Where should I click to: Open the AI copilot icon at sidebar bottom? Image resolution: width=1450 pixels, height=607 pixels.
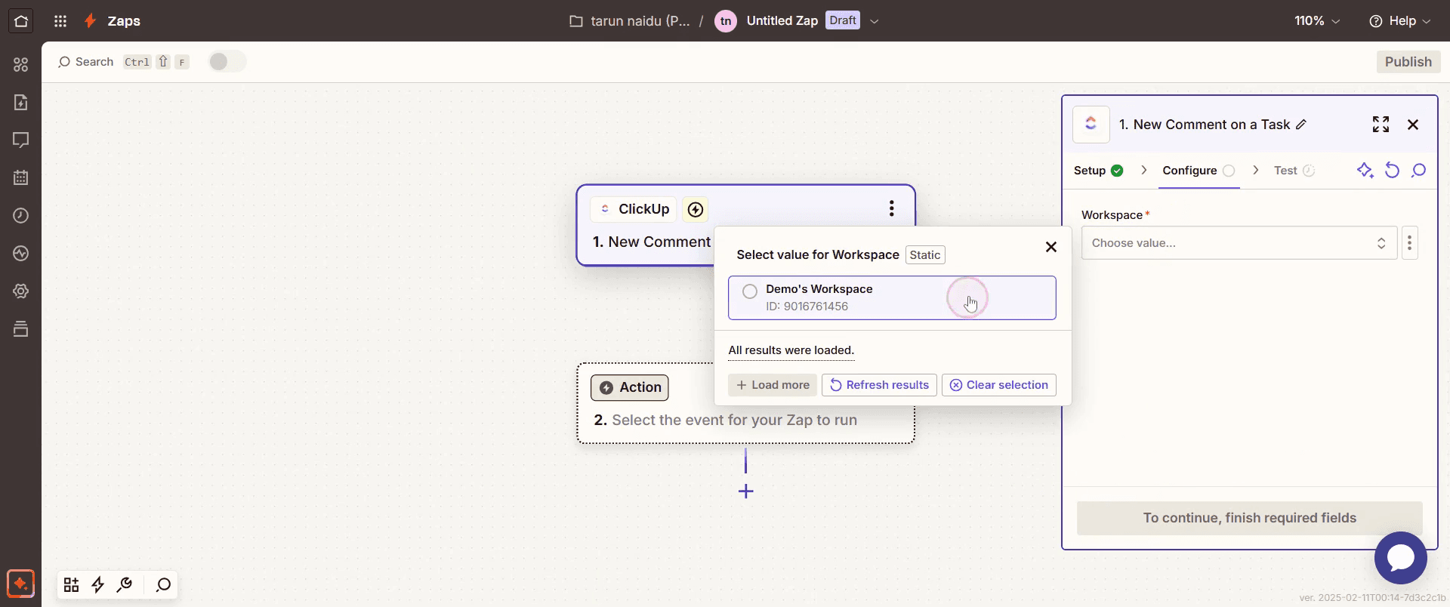(21, 584)
